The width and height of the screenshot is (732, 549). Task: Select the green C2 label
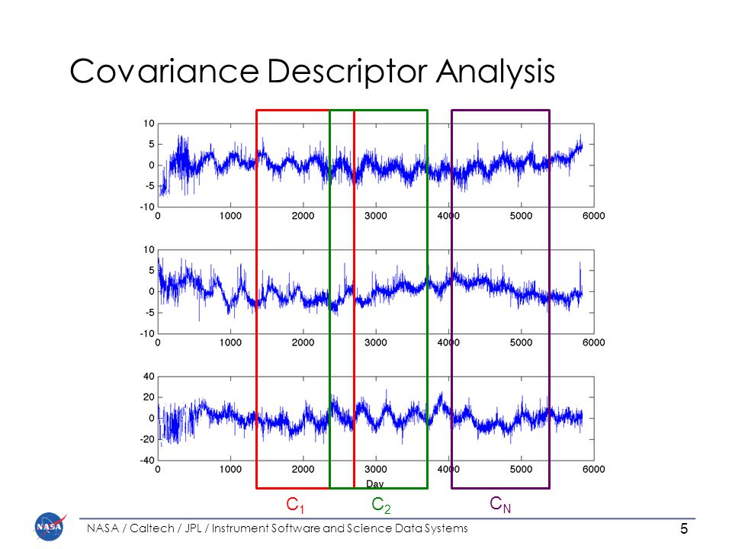(381, 506)
